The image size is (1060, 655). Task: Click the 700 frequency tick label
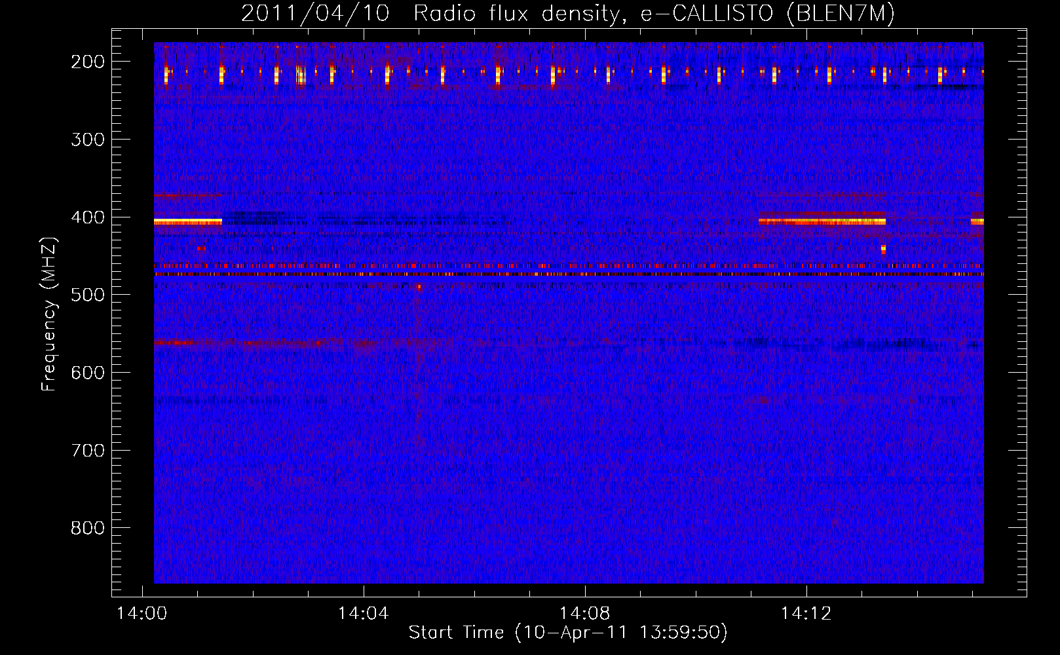pyautogui.click(x=87, y=451)
